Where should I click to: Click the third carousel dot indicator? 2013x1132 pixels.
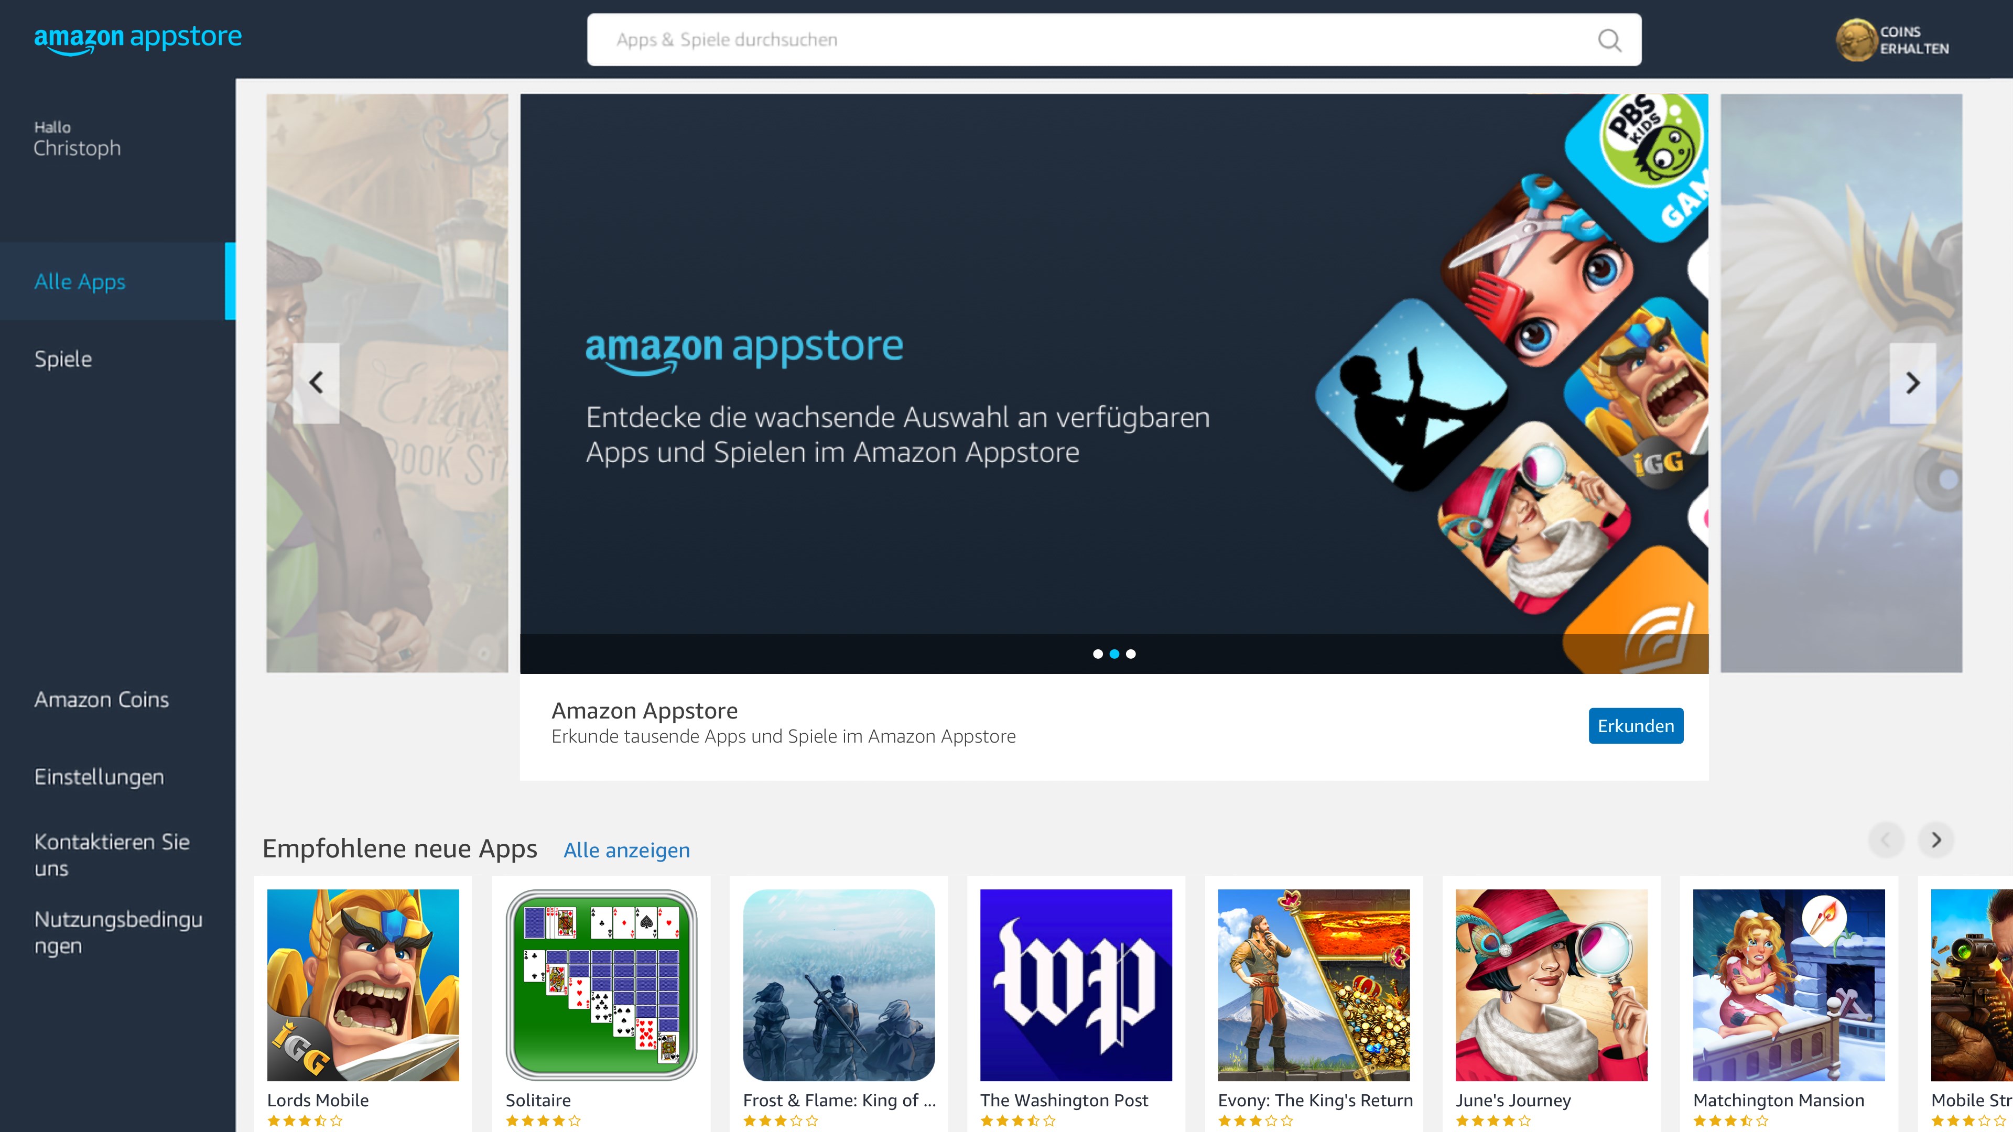(x=1131, y=654)
